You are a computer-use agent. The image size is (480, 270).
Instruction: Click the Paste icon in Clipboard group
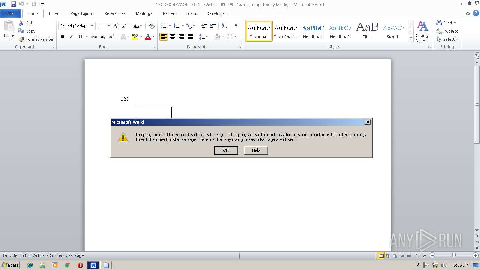[9, 27]
